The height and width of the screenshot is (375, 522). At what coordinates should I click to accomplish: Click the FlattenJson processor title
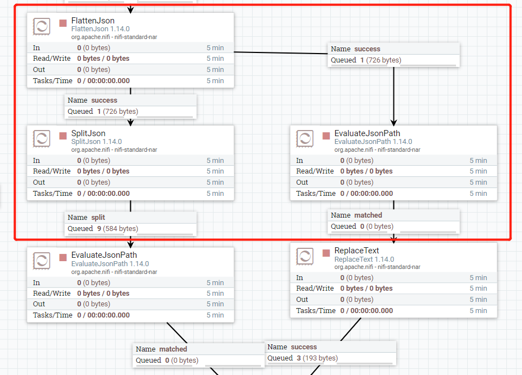[x=93, y=21]
